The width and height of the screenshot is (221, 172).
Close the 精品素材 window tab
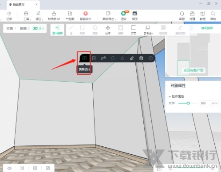36,4
